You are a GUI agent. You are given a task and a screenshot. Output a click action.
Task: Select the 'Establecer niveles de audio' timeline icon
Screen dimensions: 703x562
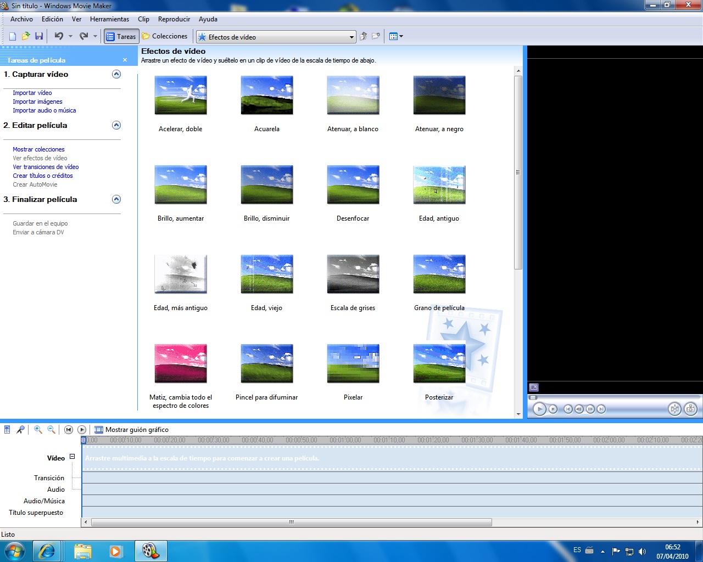(x=7, y=429)
